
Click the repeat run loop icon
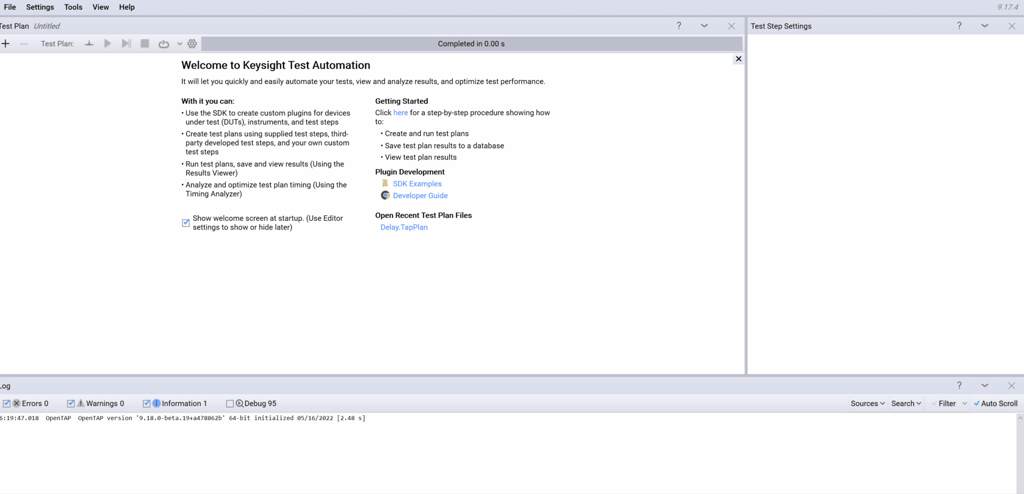pyautogui.click(x=163, y=44)
